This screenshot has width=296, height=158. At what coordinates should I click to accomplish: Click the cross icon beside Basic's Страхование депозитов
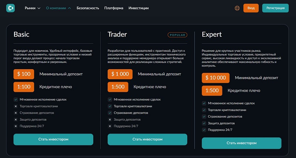pyautogui.click(x=16, y=113)
